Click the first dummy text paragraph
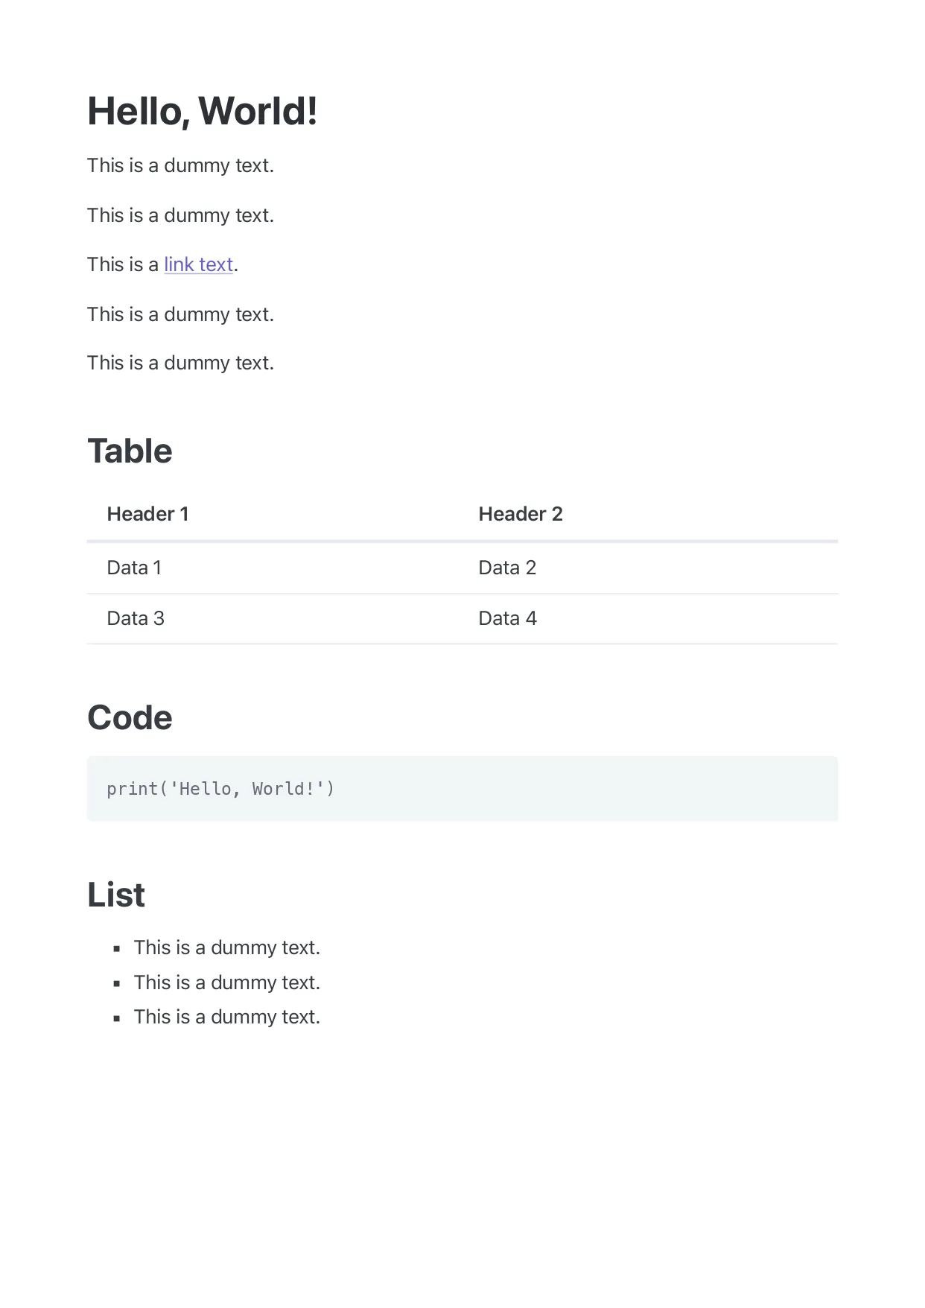925x1308 pixels. click(x=180, y=165)
